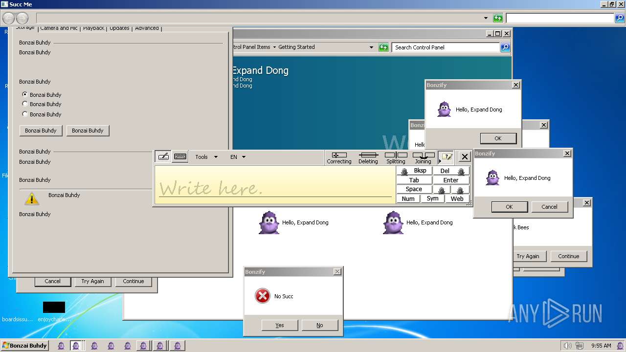Switch to the Advanced tab
This screenshot has height=352, width=626.
[147, 28]
